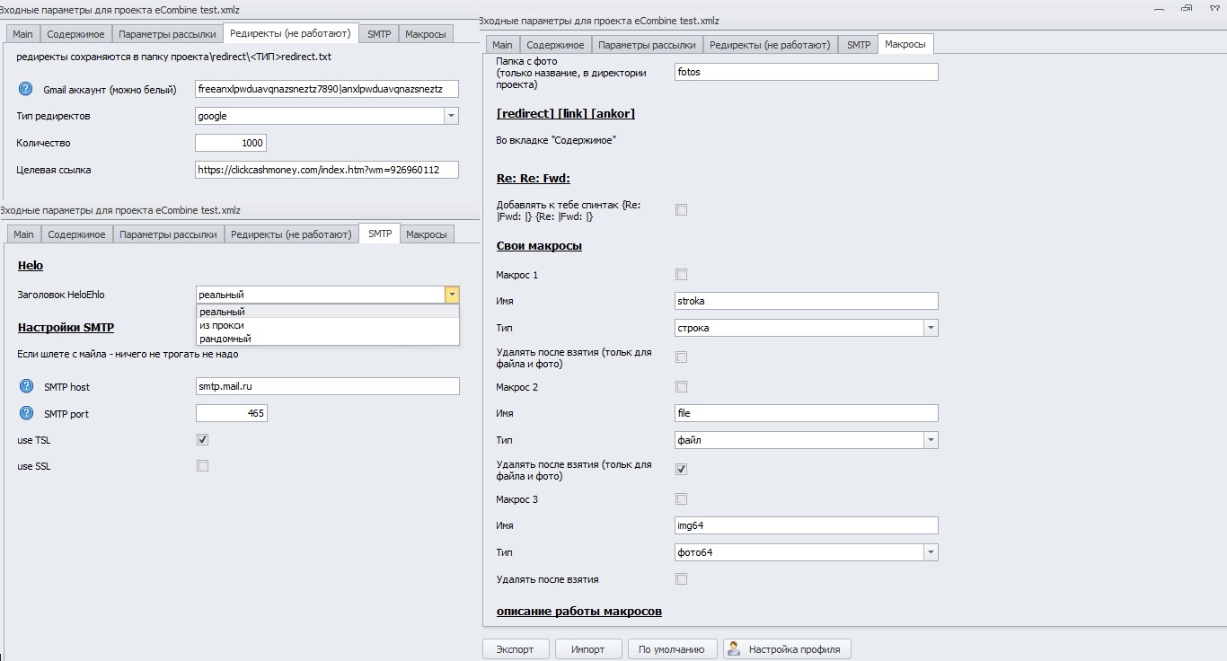Image resolution: width=1227 pixels, height=661 pixels.
Task: Tick the Макрос 1 checkbox
Action: click(x=681, y=275)
